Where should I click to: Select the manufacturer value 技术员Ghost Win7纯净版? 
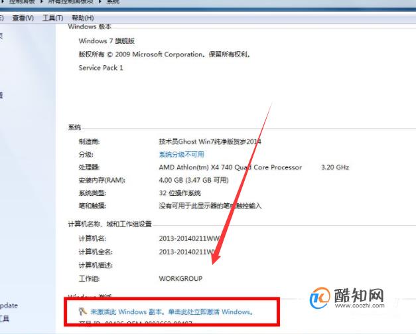210,141
